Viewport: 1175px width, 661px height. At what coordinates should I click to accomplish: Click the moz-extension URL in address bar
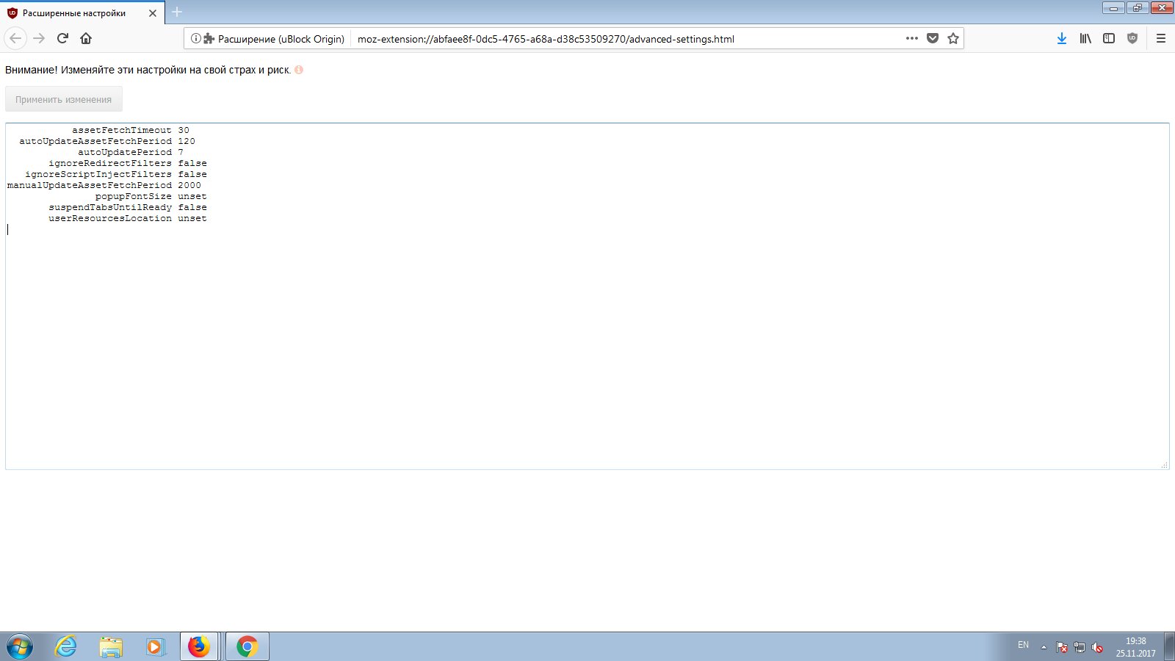pos(546,39)
